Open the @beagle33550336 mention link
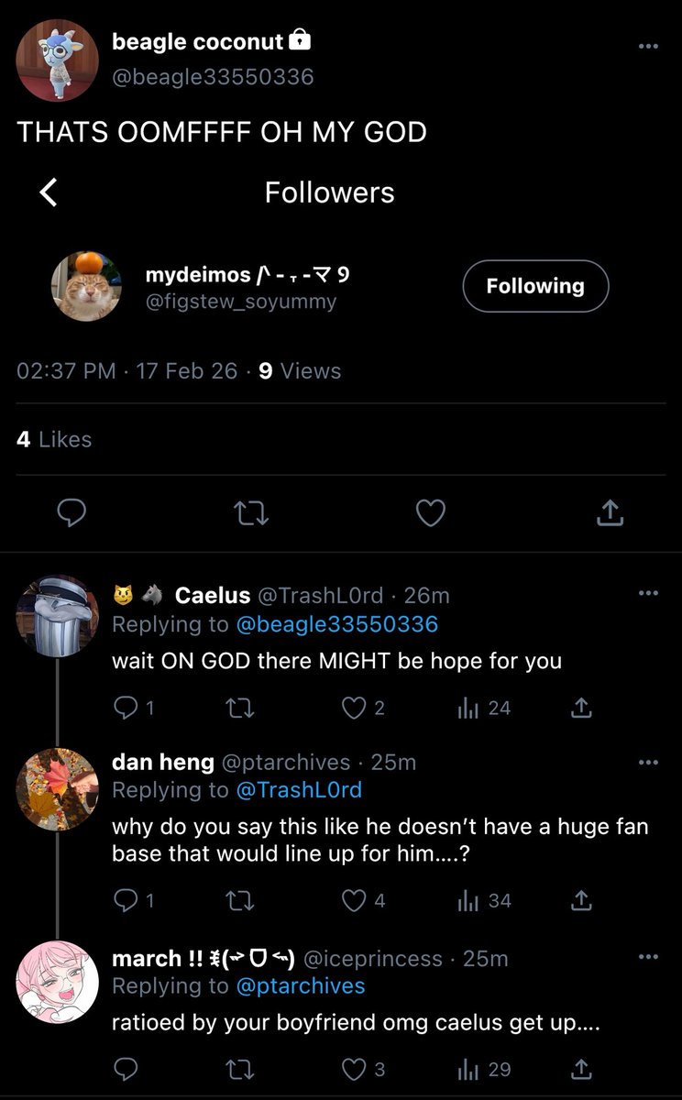This screenshot has height=1100, width=682. click(336, 624)
